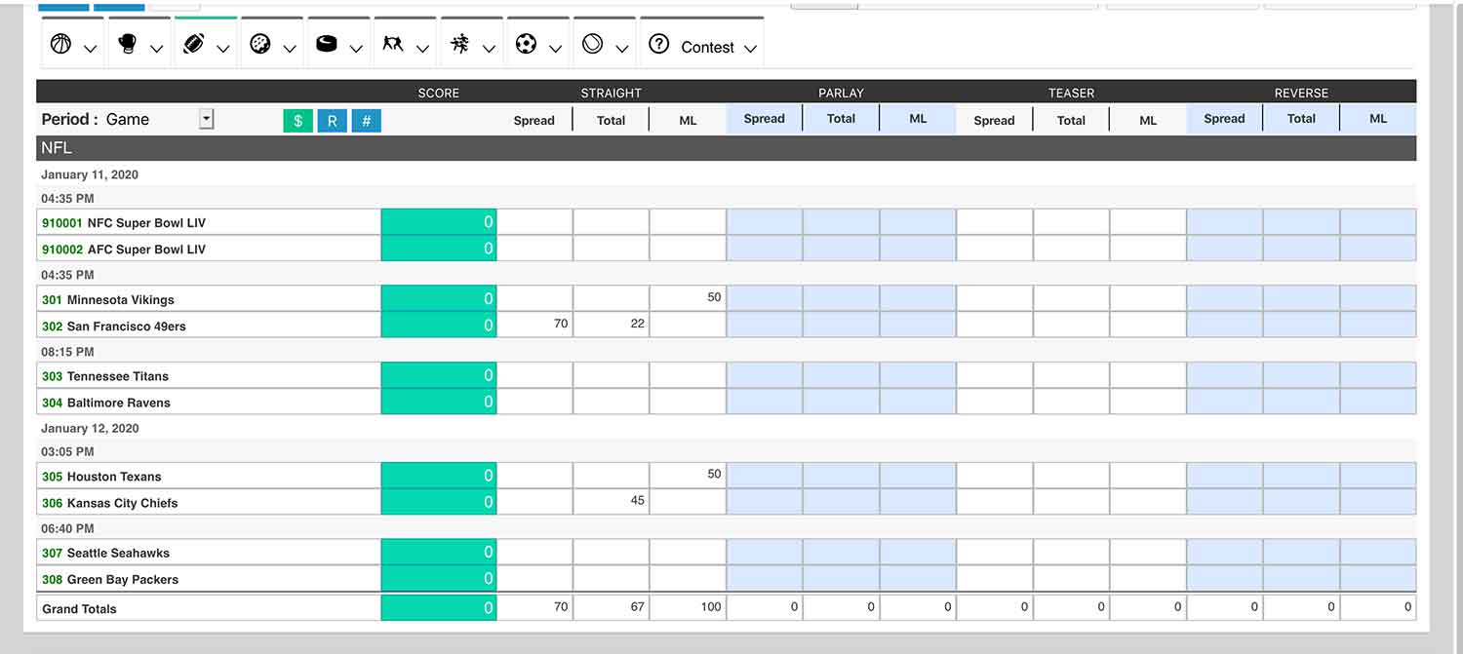The width and height of the screenshot is (1463, 654).
Task: Expand the running sport dropdown chevron
Action: coord(490,49)
